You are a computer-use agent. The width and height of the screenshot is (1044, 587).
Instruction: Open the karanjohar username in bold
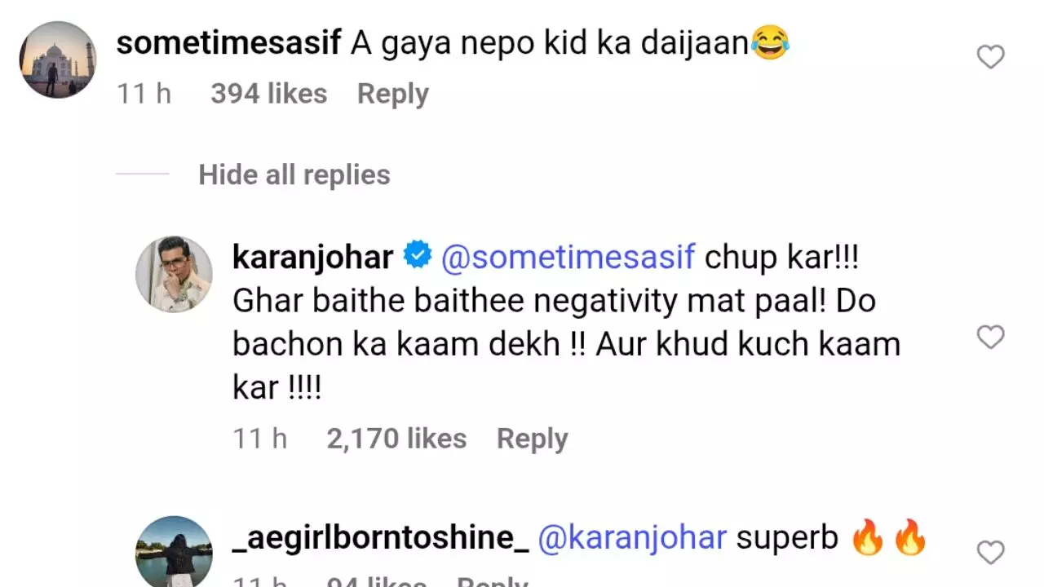(x=312, y=258)
